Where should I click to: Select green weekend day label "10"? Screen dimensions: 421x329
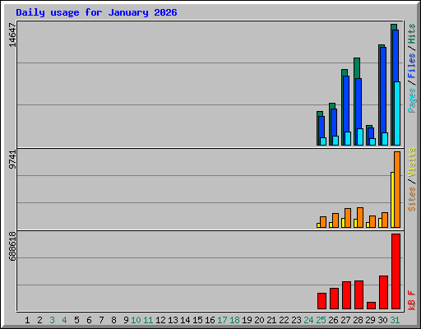[x=136, y=320]
